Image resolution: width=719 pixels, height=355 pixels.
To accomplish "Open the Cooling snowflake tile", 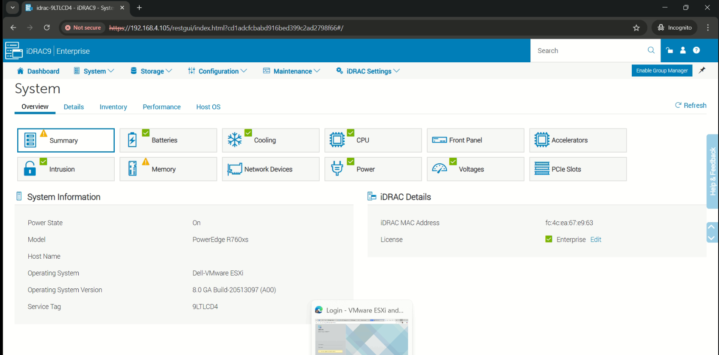I will [270, 140].
